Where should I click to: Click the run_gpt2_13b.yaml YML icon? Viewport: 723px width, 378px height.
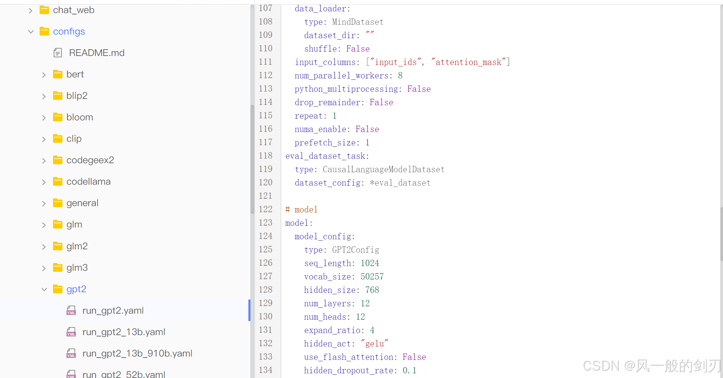coord(71,332)
